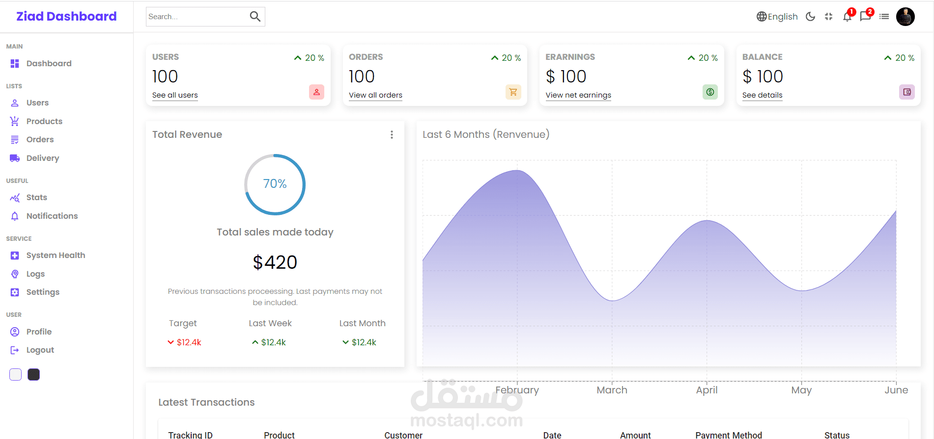
Task: Click the user avatar picture
Action: (x=906, y=17)
